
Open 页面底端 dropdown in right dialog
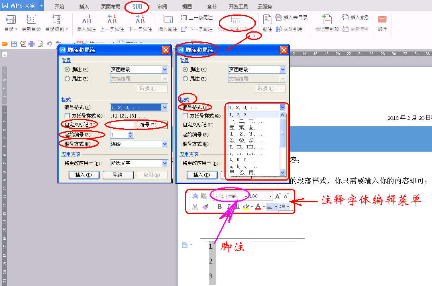tap(283, 70)
